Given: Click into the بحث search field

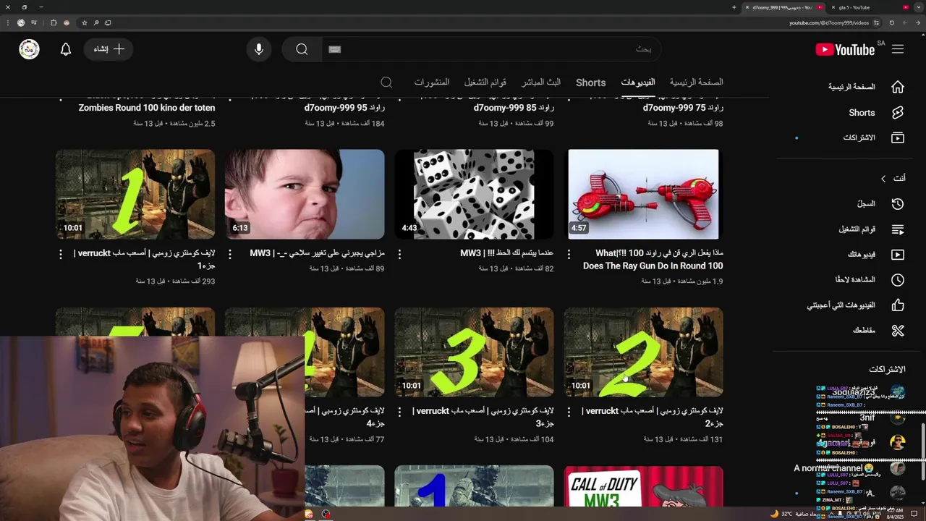Looking at the screenshot, I should 492,49.
